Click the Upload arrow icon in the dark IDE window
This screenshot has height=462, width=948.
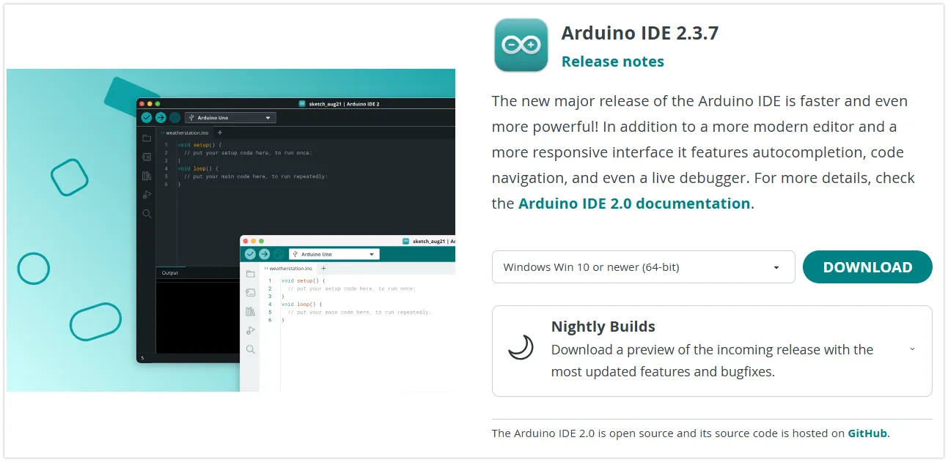[x=161, y=117]
